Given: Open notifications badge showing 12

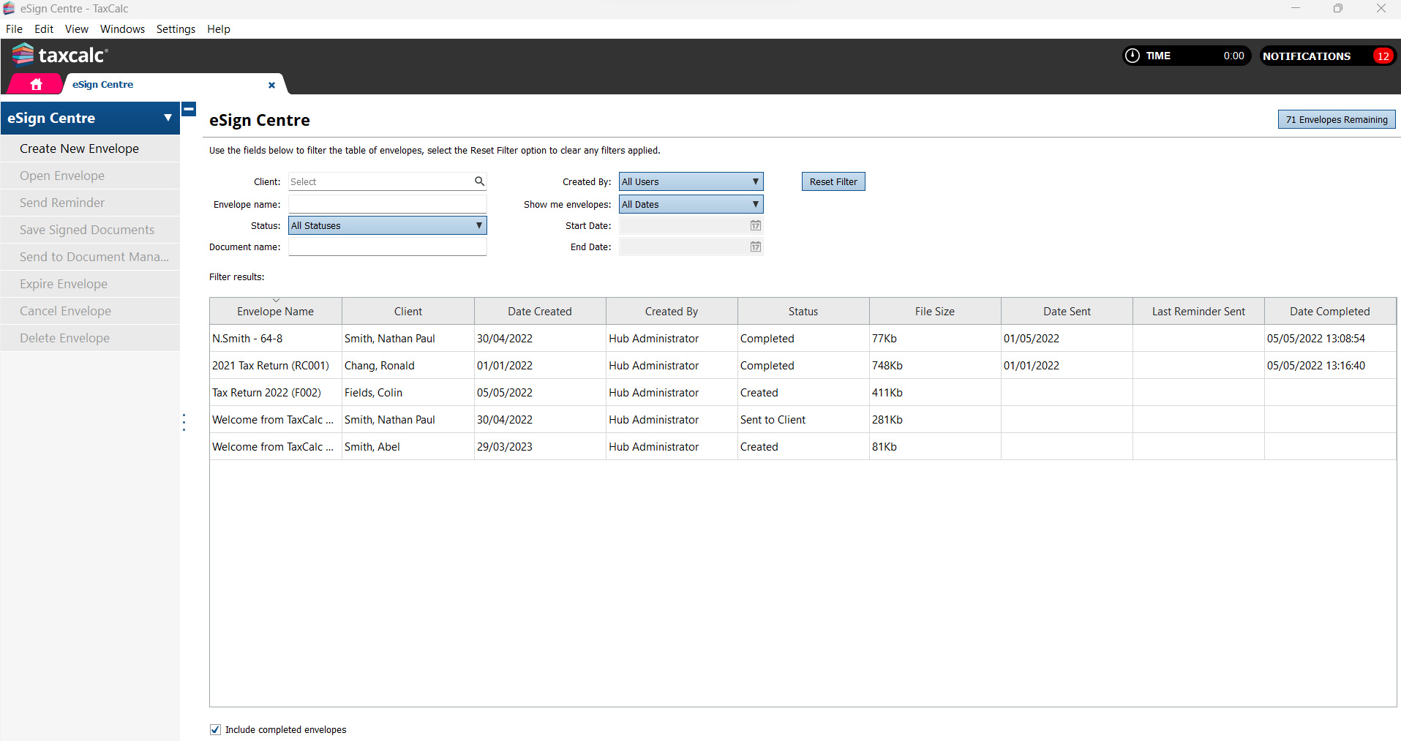Looking at the screenshot, I should 1382,56.
